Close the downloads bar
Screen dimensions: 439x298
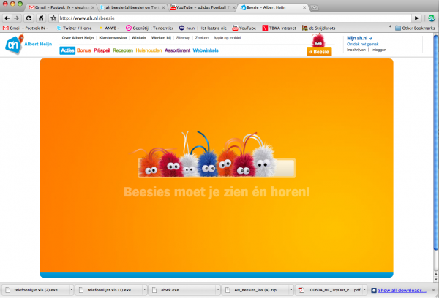coord(433,290)
